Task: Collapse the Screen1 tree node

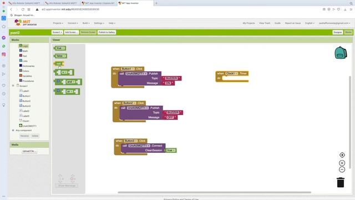Action: point(13,86)
